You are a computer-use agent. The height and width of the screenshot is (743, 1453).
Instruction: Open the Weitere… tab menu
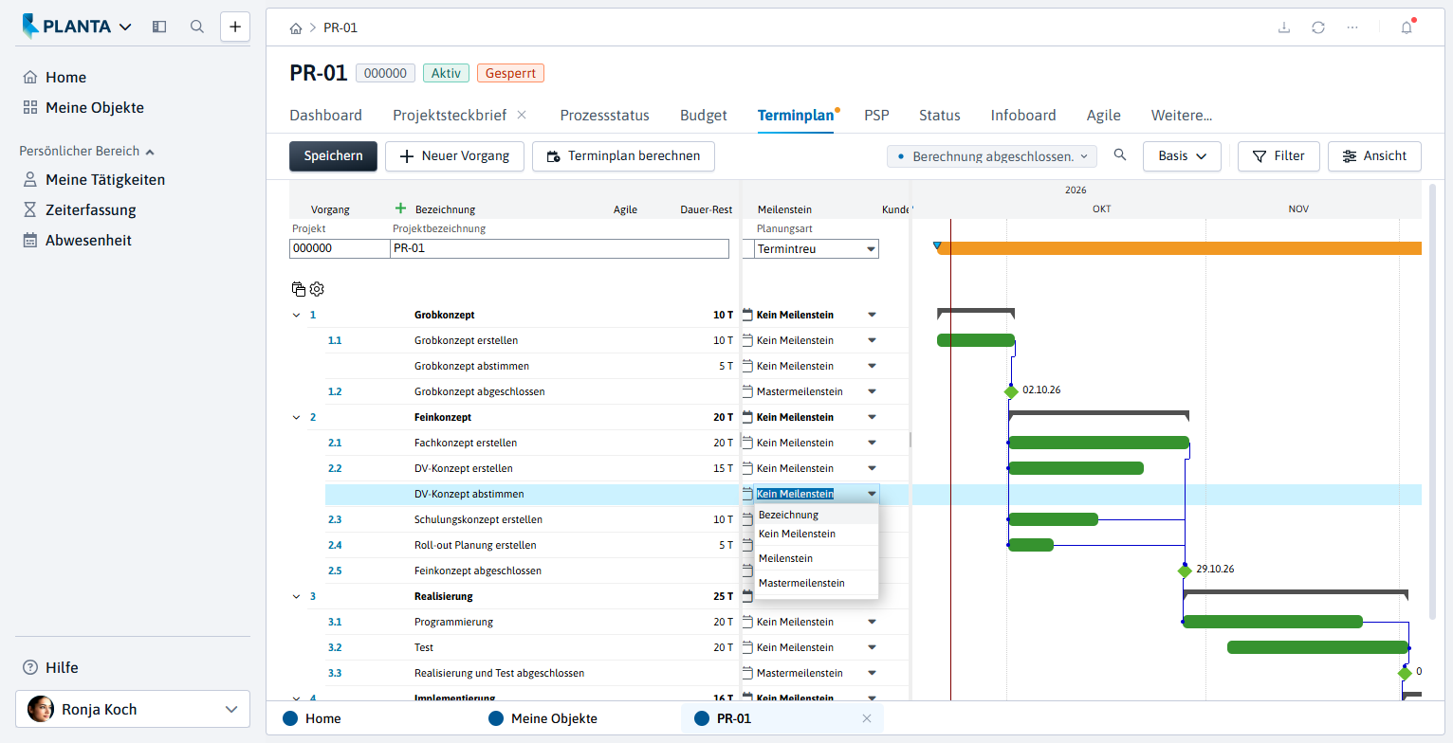(x=1182, y=115)
